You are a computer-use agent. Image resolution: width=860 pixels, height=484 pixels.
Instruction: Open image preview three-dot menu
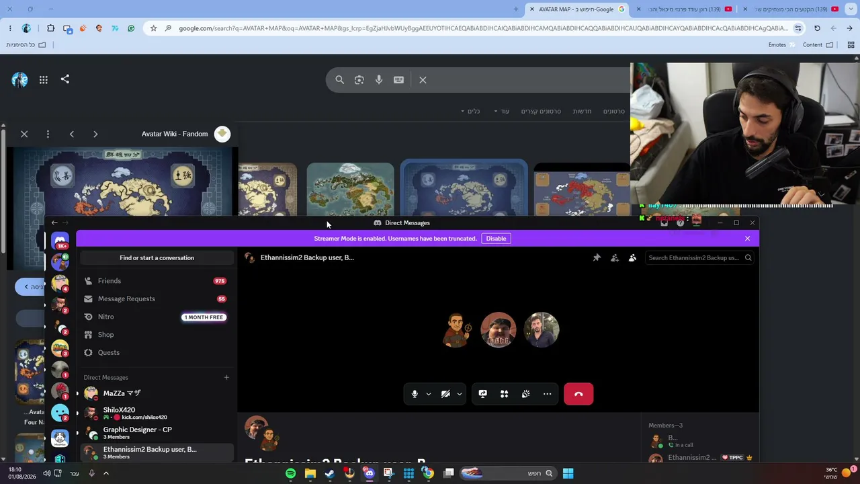[48, 134]
